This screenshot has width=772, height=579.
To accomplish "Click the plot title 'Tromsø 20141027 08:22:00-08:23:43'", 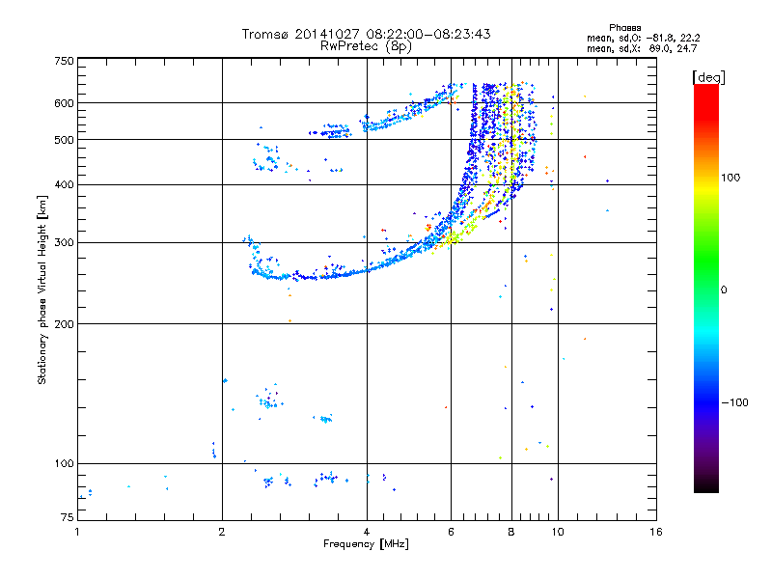I will coord(366,34).
